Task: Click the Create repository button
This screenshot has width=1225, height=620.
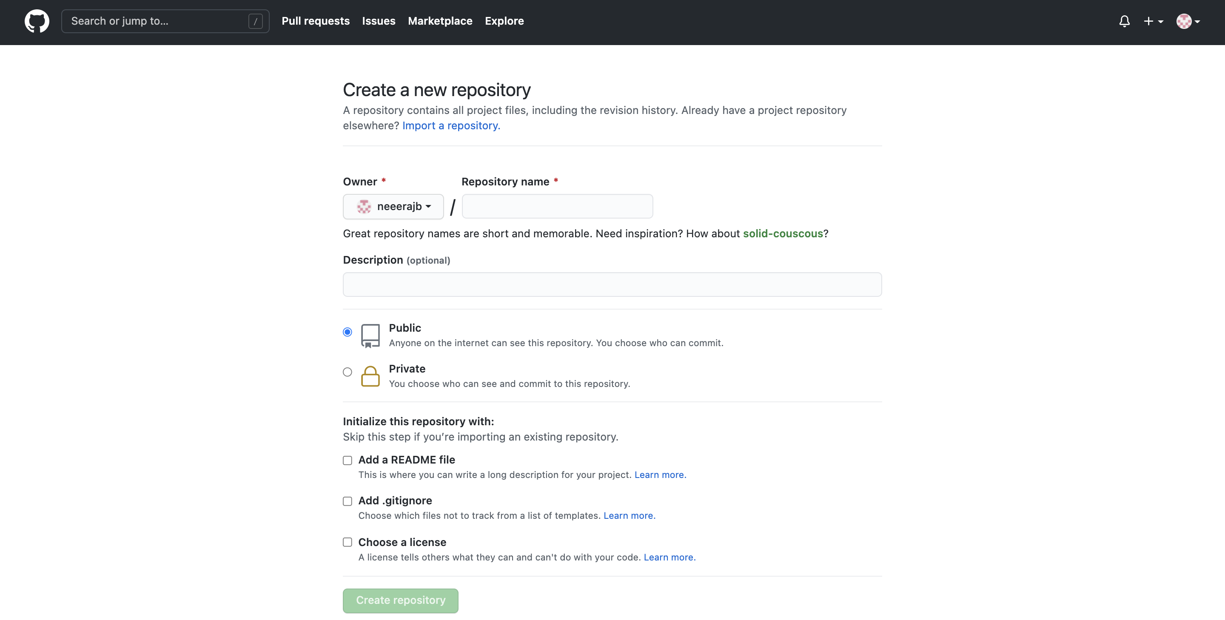Action: click(x=400, y=600)
